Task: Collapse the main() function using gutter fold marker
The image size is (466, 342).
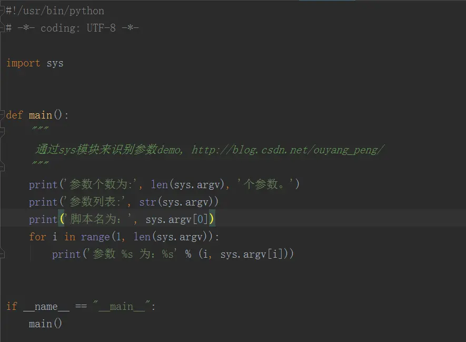Action: (2, 115)
